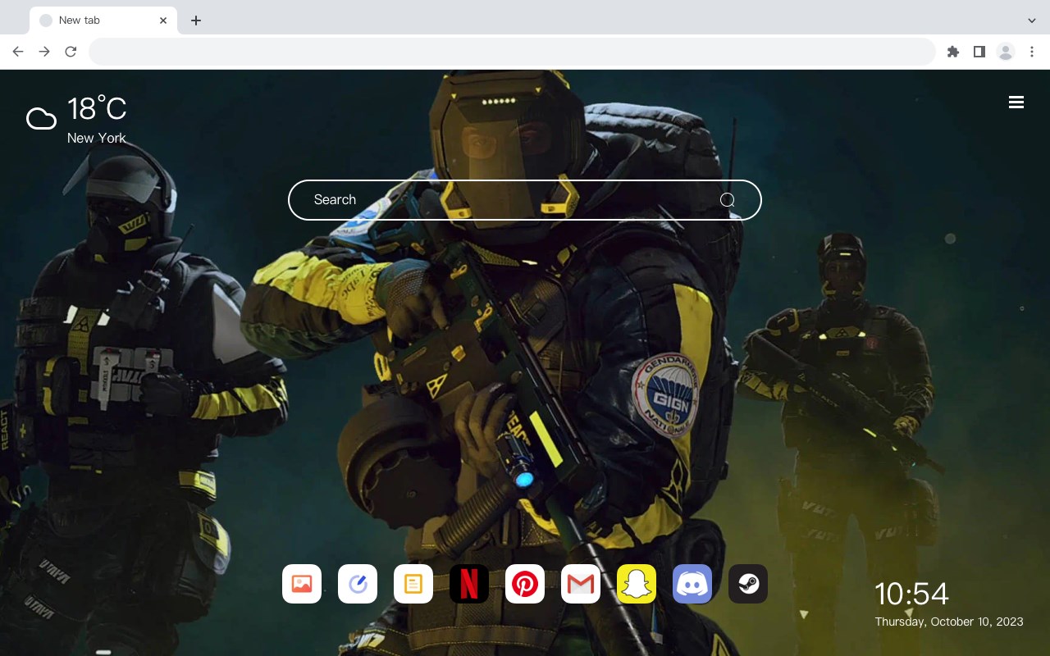The height and width of the screenshot is (656, 1050).
Task: Open the blue to-do check shortcut
Action: pyautogui.click(x=358, y=584)
